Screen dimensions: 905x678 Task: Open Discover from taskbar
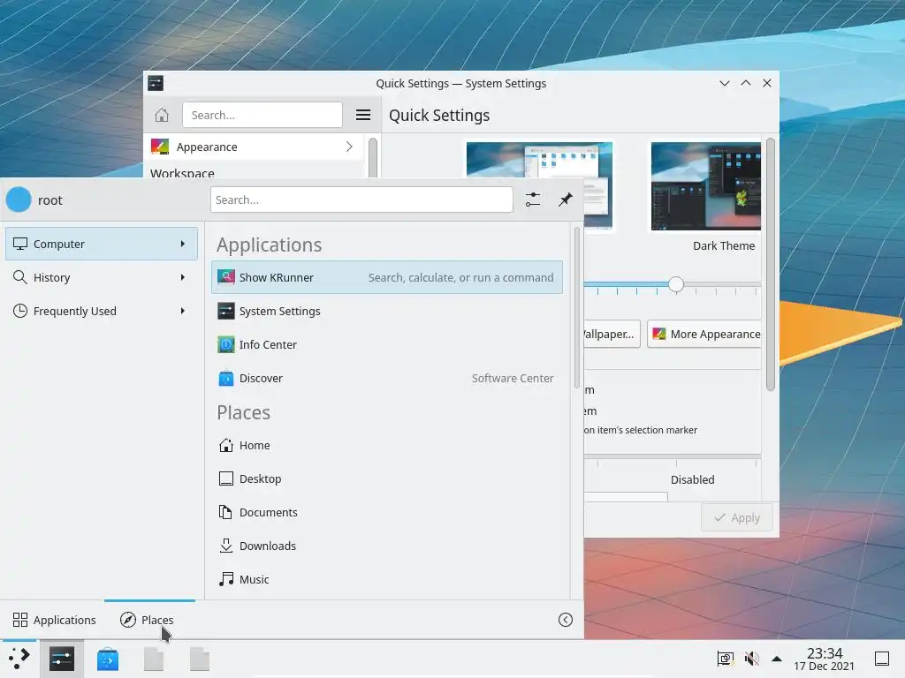click(108, 659)
